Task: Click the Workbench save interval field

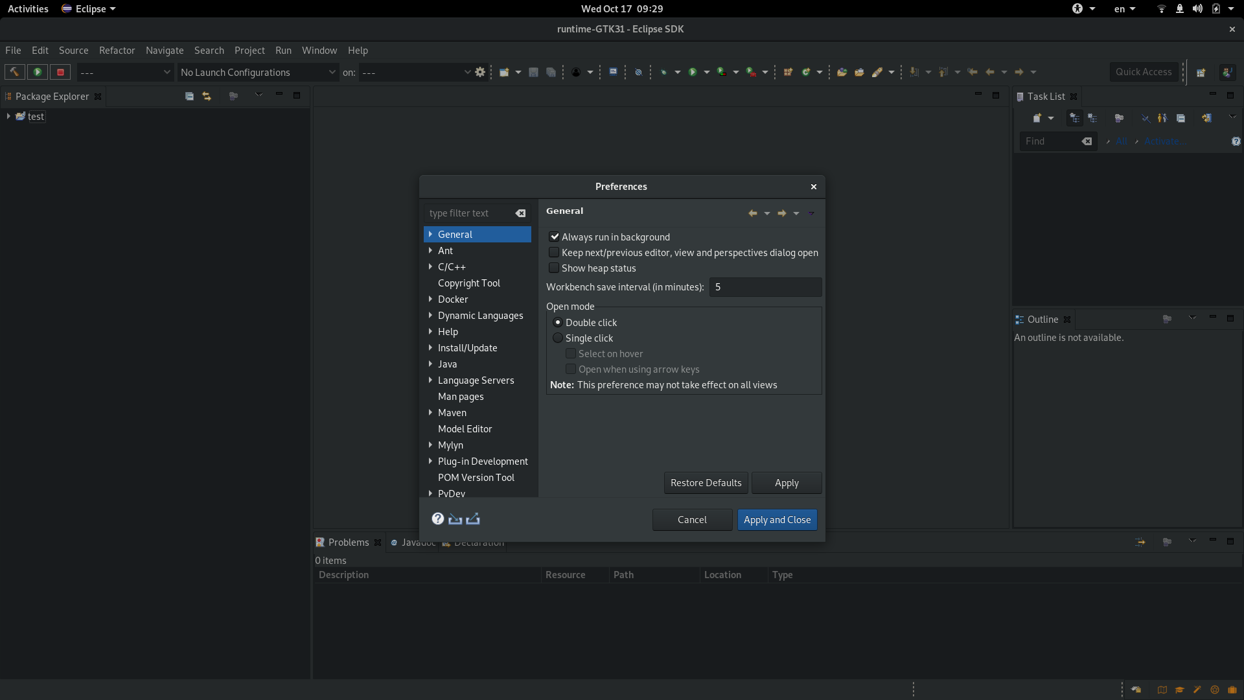Action: pos(765,286)
